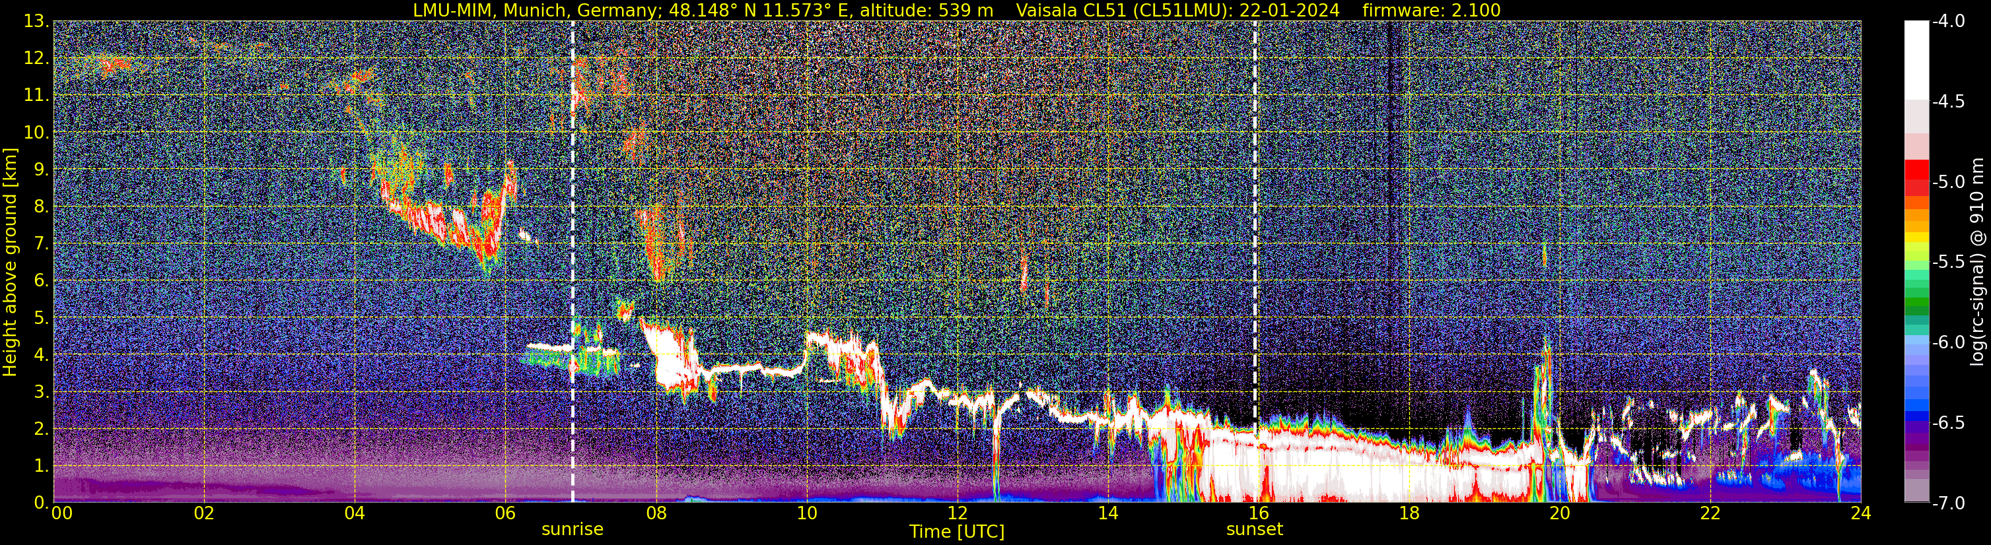Click the 'Time [UTC]' axis label
The width and height of the screenshot is (1991, 545).
pos(957,531)
